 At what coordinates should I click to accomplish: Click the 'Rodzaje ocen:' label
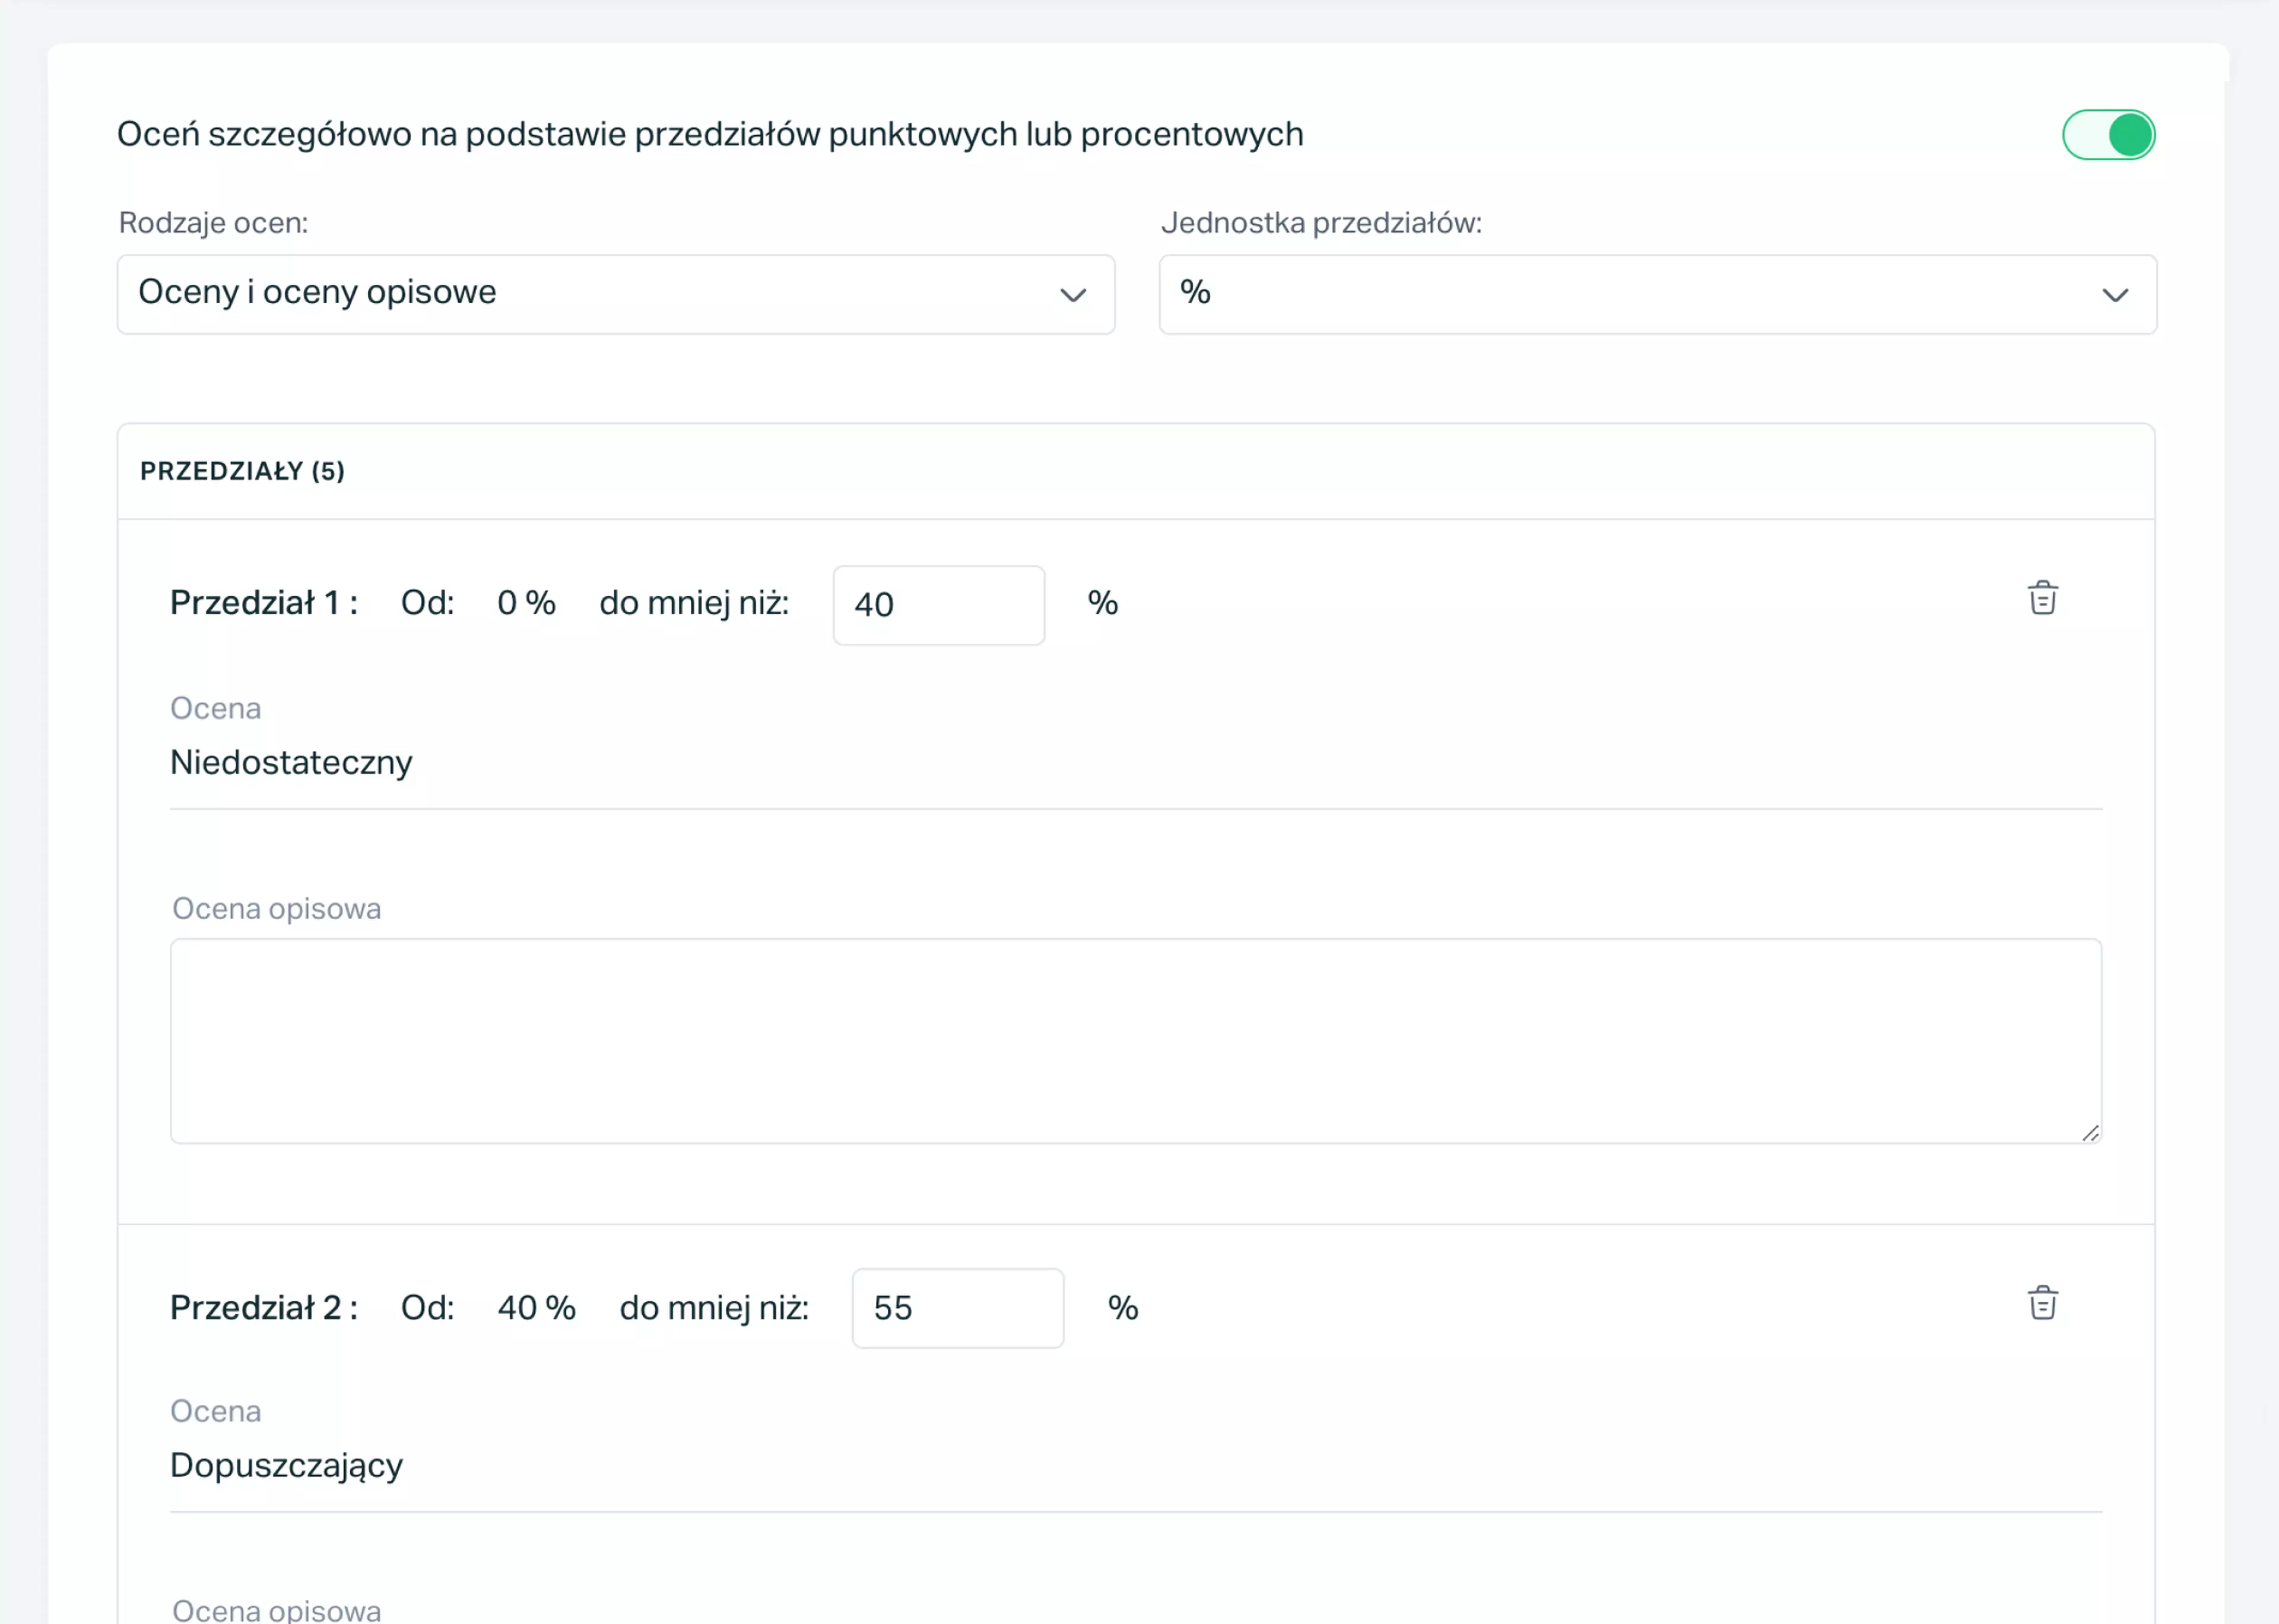213,223
